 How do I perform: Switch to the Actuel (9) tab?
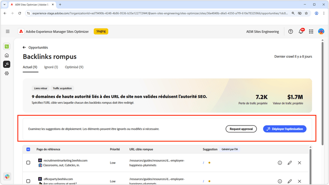30,67
